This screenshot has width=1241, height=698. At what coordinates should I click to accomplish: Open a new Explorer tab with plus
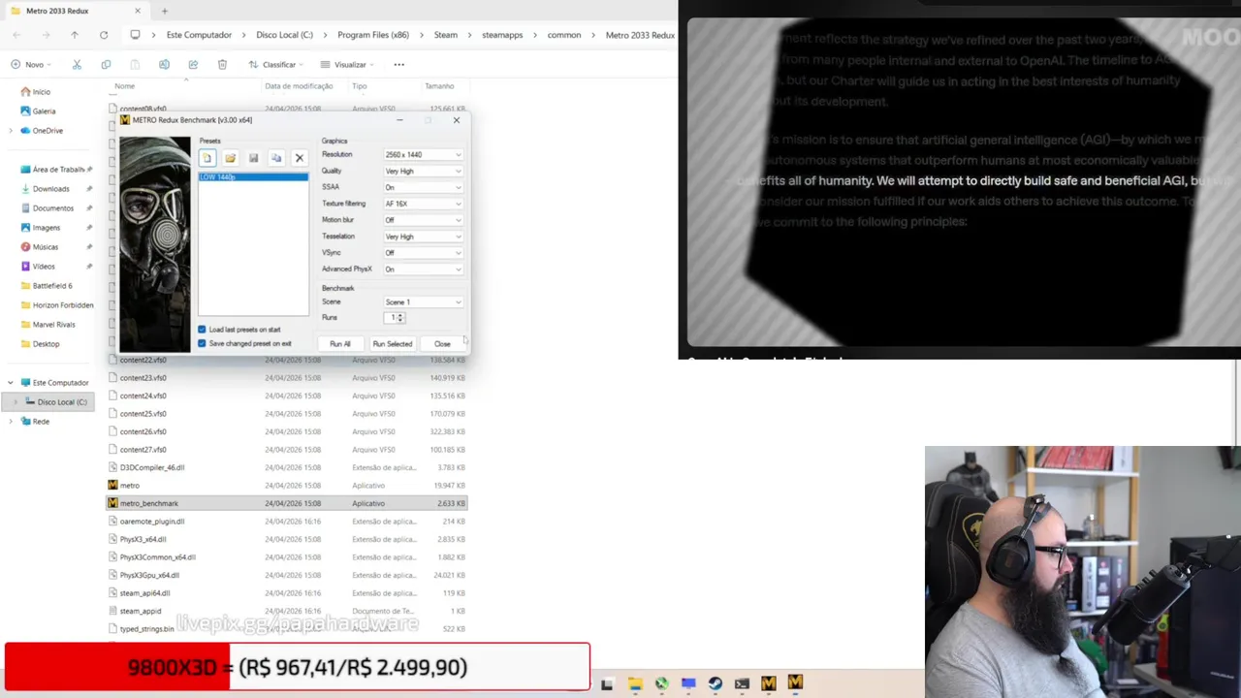click(x=165, y=11)
